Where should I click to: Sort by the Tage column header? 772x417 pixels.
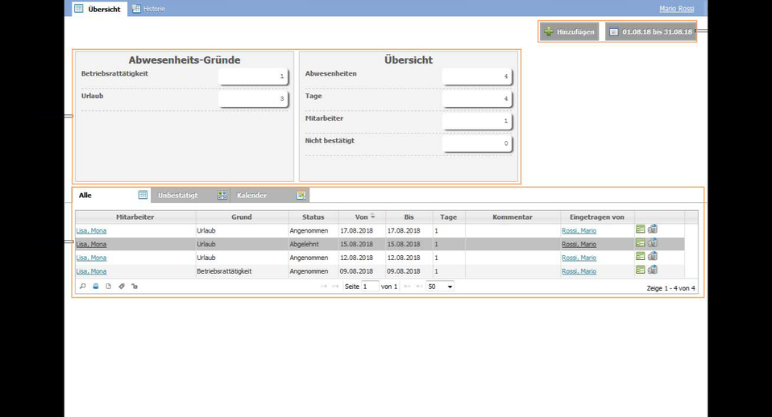[x=449, y=217]
